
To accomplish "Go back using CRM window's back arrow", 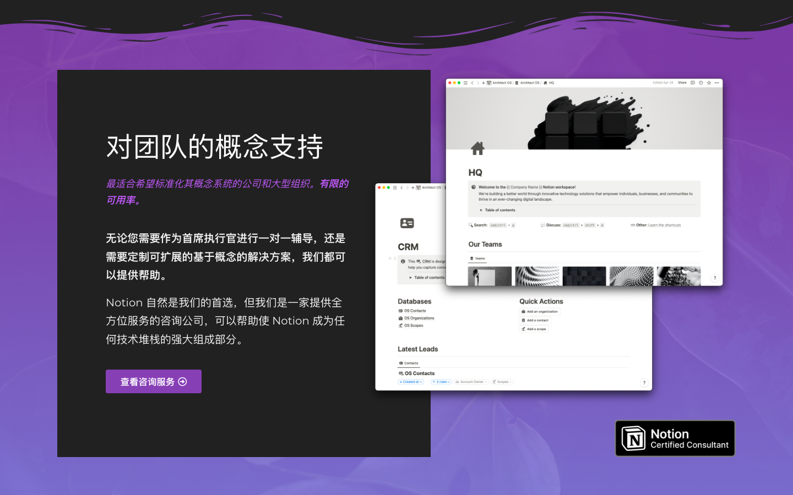I will pyautogui.click(x=401, y=188).
